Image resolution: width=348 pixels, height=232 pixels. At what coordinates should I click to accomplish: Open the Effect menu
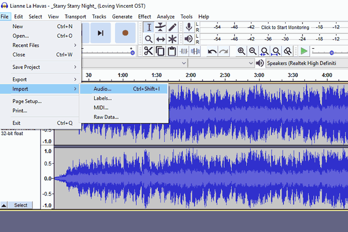pos(145,16)
